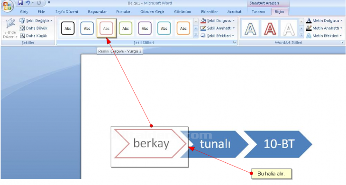Click Daha Büyük enlarge shape icon
The width and height of the screenshot is (346, 185).
(22, 28)
